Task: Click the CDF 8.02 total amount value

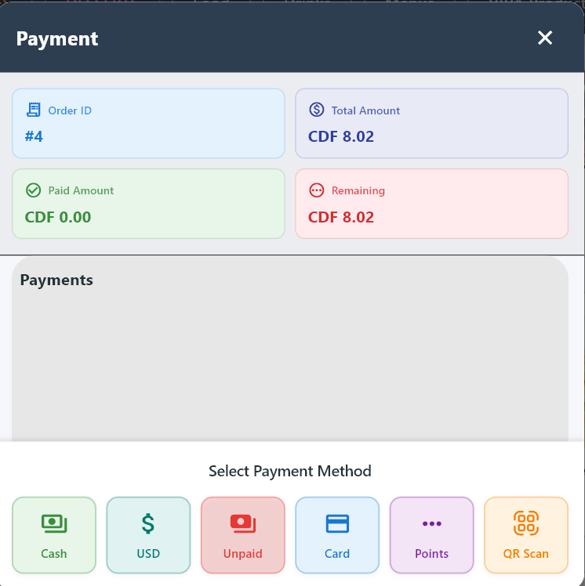Action: 341,136
